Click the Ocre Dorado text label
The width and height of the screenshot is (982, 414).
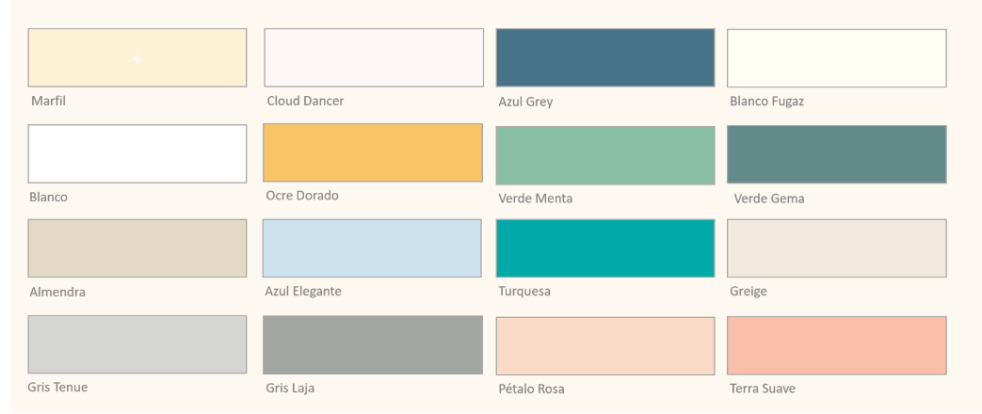point(302,196)
